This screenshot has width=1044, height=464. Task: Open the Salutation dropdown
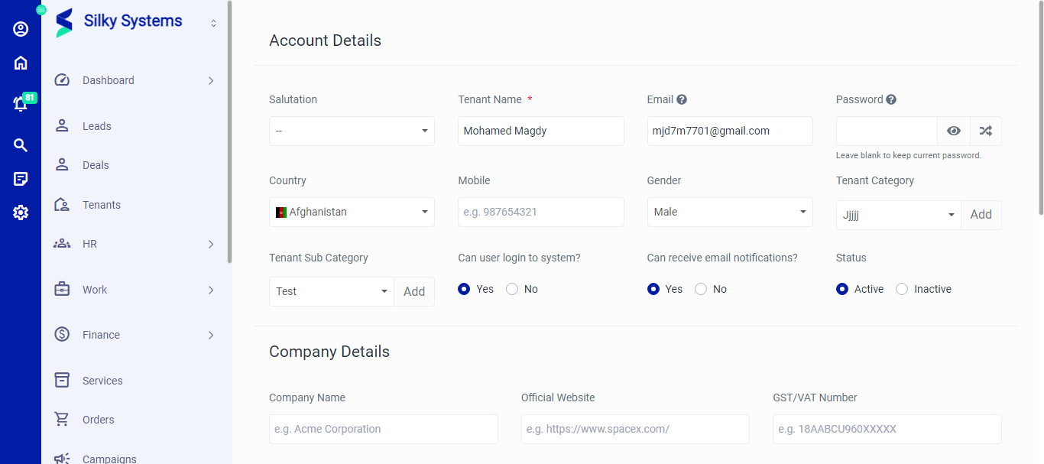click(352, 131)
